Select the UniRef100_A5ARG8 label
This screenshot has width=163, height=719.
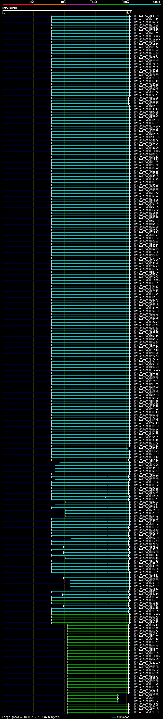pyautogui.click(x=146, y=44)
